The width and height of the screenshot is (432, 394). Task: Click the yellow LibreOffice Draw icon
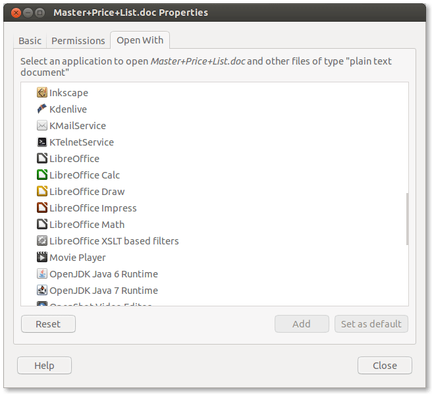[x=42, y=191]
